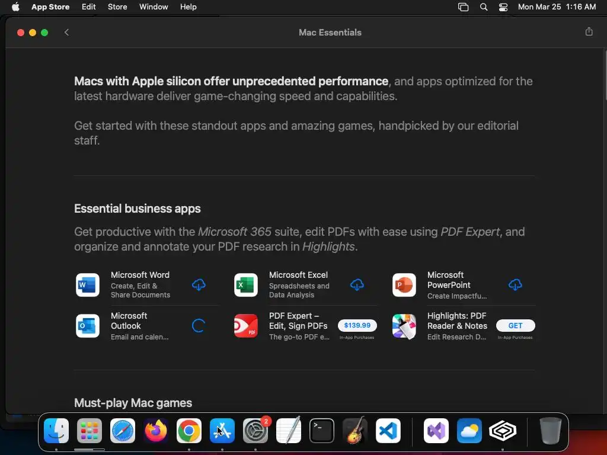This screenshot has height=455, width=607.
Task: Open Highlights: PDF Reader & Notes title
Action: [457, 321]
